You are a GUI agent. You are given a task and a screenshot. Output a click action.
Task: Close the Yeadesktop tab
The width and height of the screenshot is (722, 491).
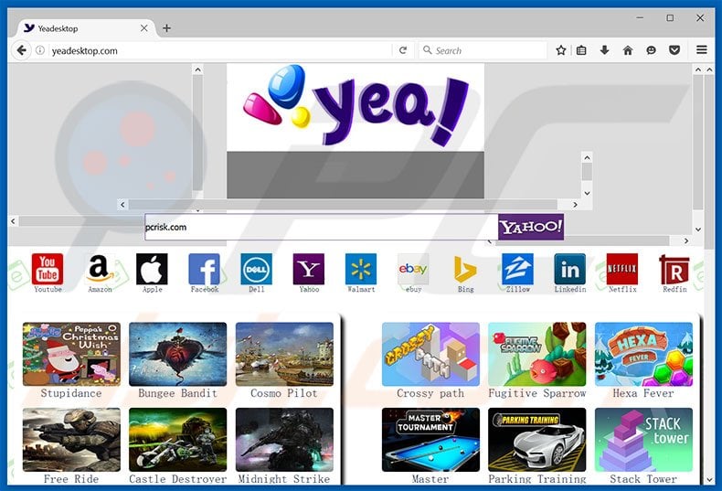tap(144, 28)
